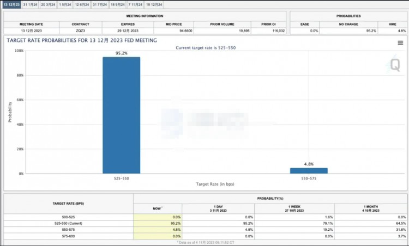This screenshot has height=246, width=409.
Task: Click the '1 DAY 3 11月 2023' column header
Action: (218, 208)
